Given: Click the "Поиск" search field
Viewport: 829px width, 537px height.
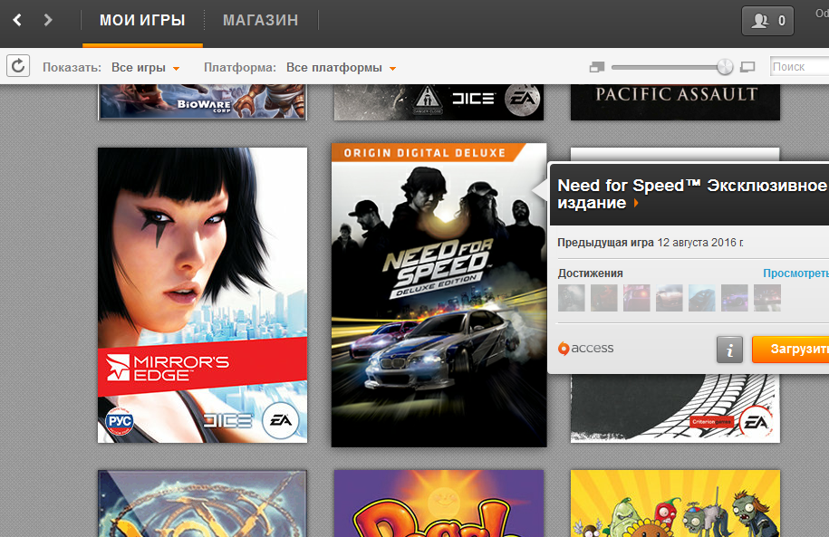Looking at the screenshot, I should 797,67.
